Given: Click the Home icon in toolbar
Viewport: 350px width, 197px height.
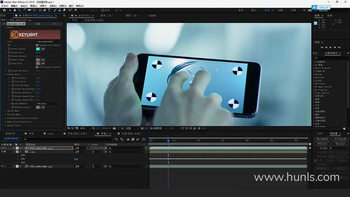Looking at the screenshot, I should 4,10.
